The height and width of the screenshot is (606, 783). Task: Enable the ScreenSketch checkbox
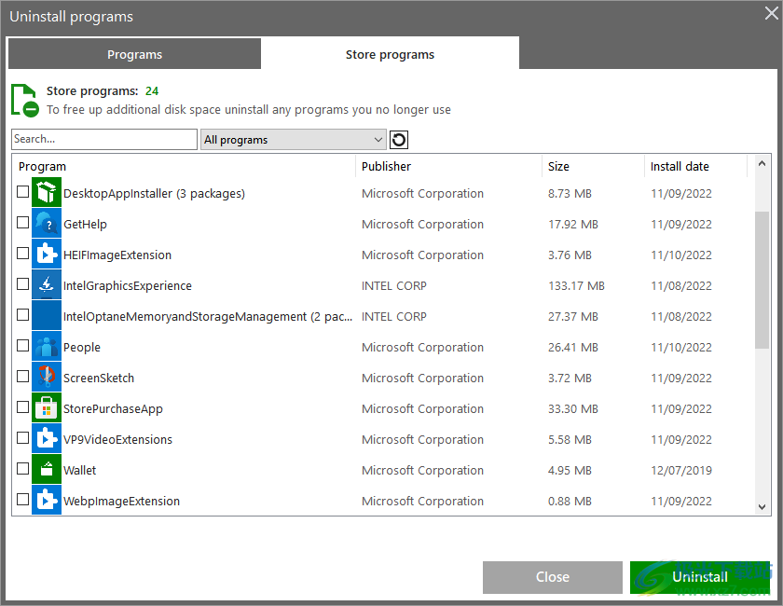point(22,377)
